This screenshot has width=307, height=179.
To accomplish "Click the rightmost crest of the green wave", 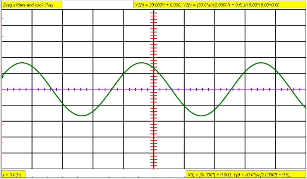I will 261,63.
